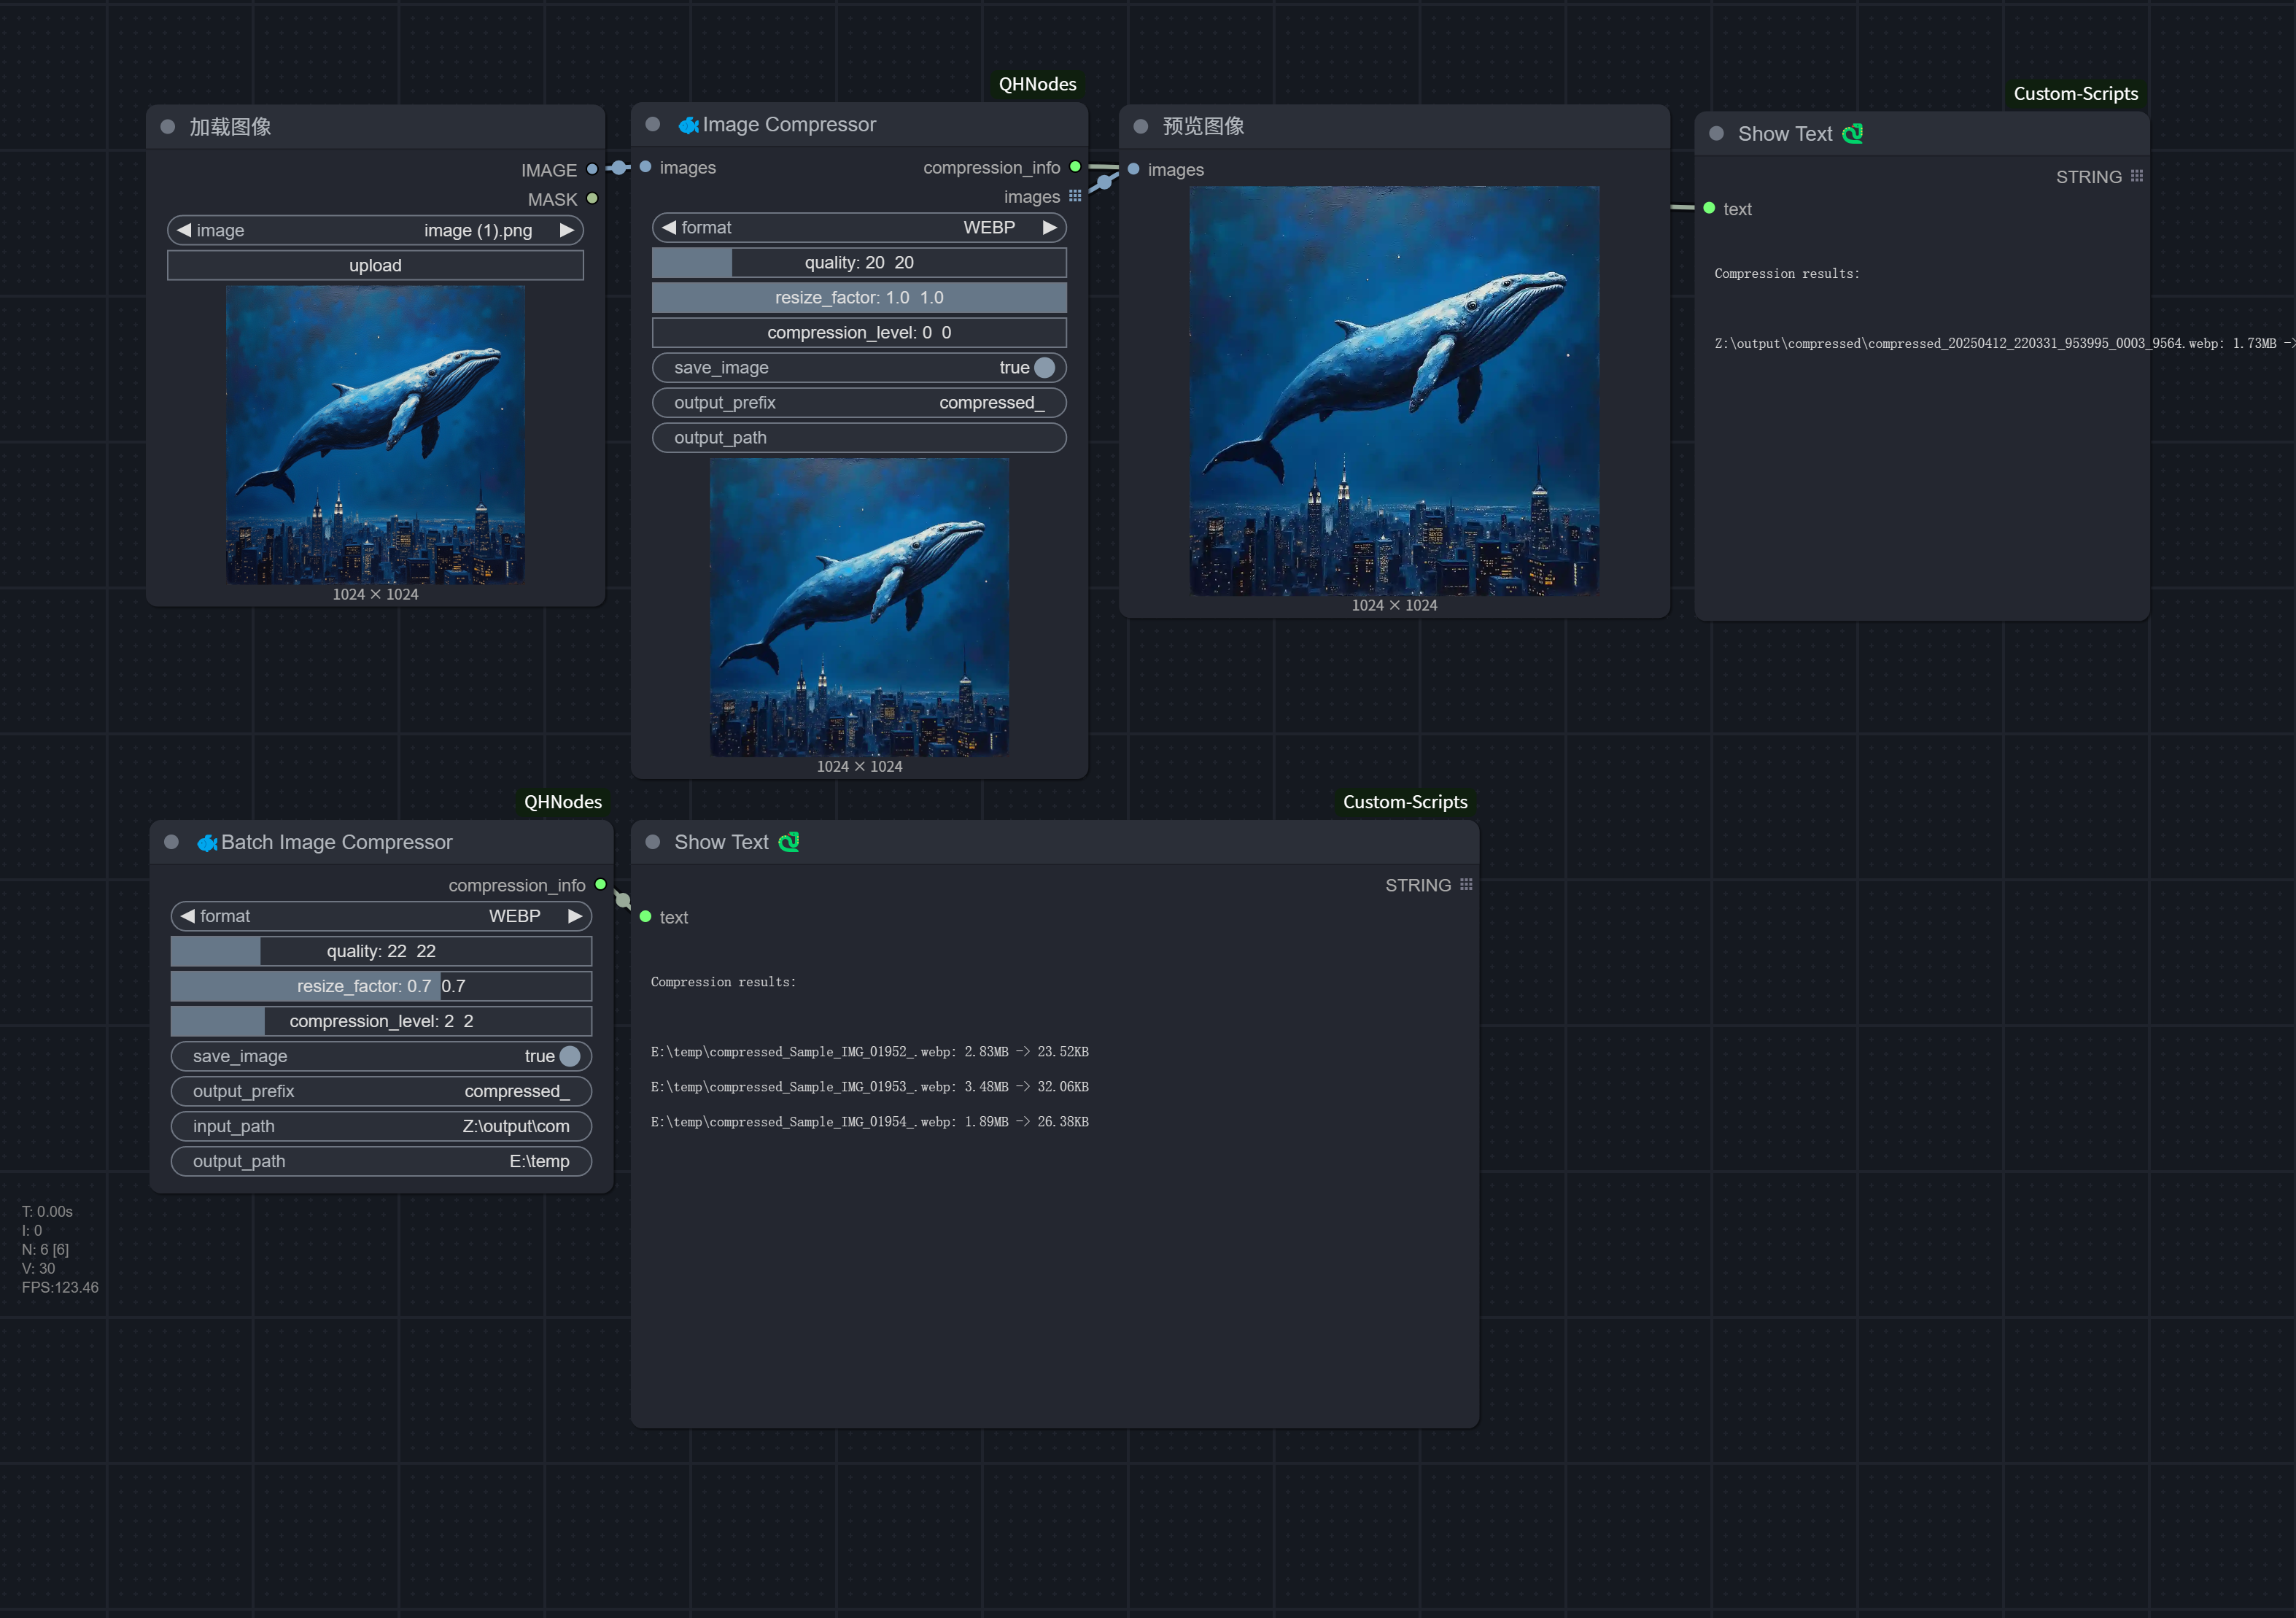The image size is (2296, 1618).
Task: Select next image with right arrow on image (1).png
Action: coord(567,230)
